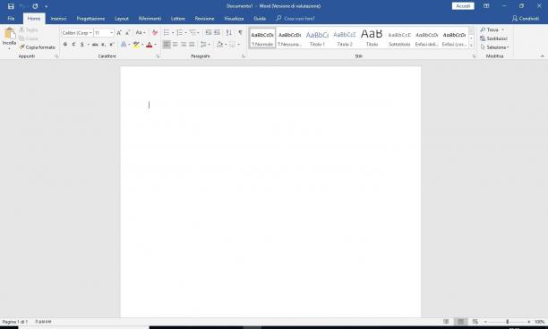Screen dimensions: 548x329
Task: Select align left paragraph button
Action: tap(167, 45)
